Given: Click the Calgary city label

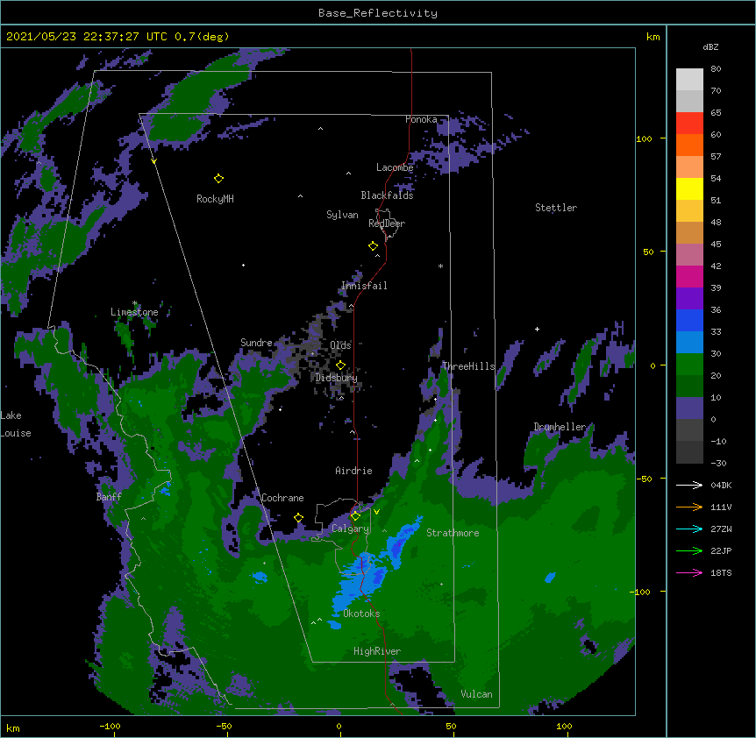Looking at the screenshot, I should coord(350,529).
